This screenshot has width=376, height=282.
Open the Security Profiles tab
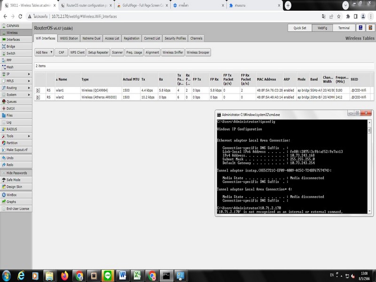click(x=175, y=39)
